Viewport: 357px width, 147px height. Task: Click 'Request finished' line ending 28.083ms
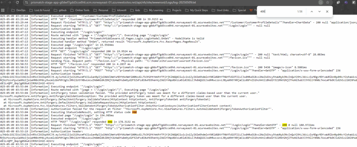click(x=162, y=55)
